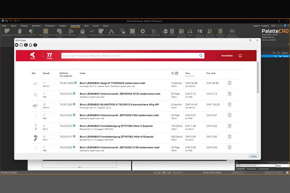Viewport: 290px width, 193px height.
Task: Click the VE packaging icon in the table header
Action: (x=176, y=73)
